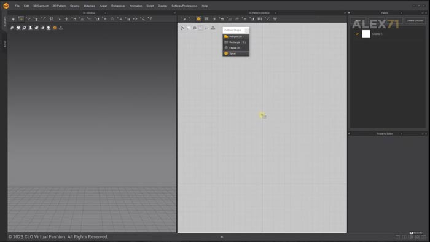
Task: Open the Sewing menu
Action: 74,6
